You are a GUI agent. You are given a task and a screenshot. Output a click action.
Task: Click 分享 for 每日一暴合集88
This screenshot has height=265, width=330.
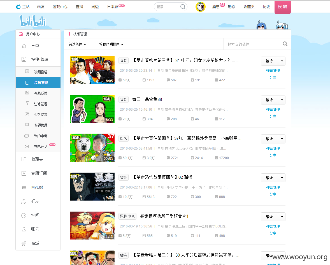coord(273,117)
